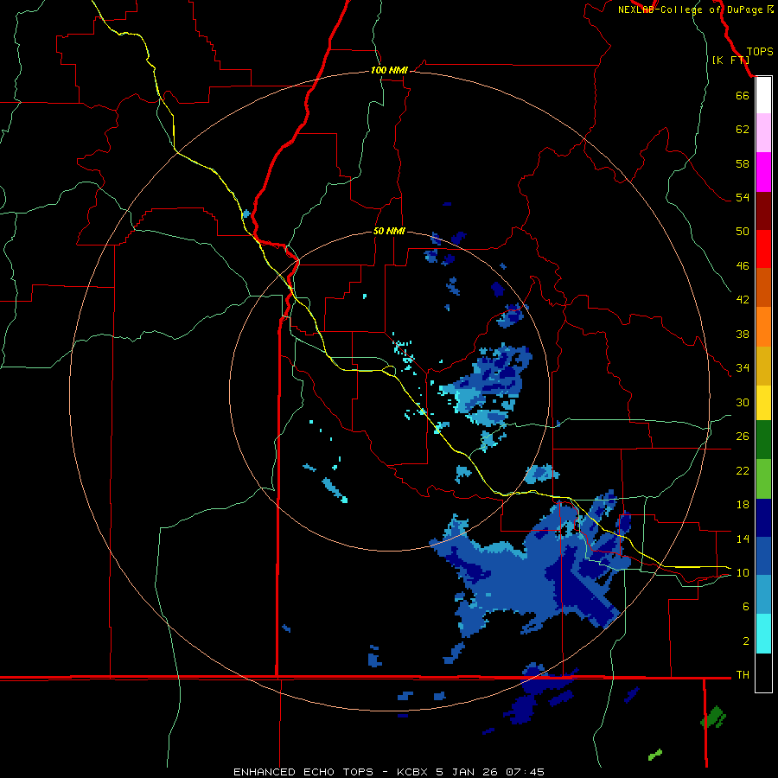The width and height of the screenshot is (778, 778).
Task: Click the white 66 K FT legend swatch
Action: pos(763,95)
